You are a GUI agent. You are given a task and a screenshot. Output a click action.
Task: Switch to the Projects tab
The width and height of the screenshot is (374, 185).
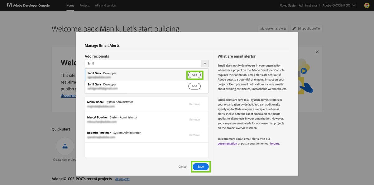[84, 5]
